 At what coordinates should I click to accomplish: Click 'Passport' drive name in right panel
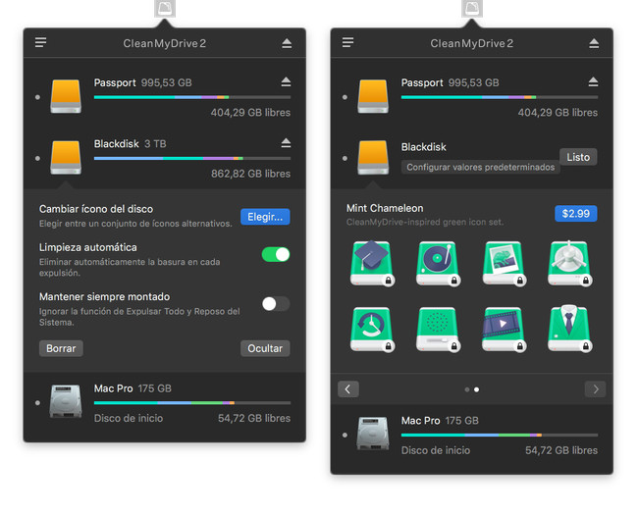(x=422, y=83)
